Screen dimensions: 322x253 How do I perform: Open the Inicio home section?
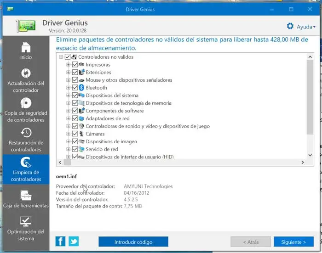pyautogui.click(x=26, y=51)
